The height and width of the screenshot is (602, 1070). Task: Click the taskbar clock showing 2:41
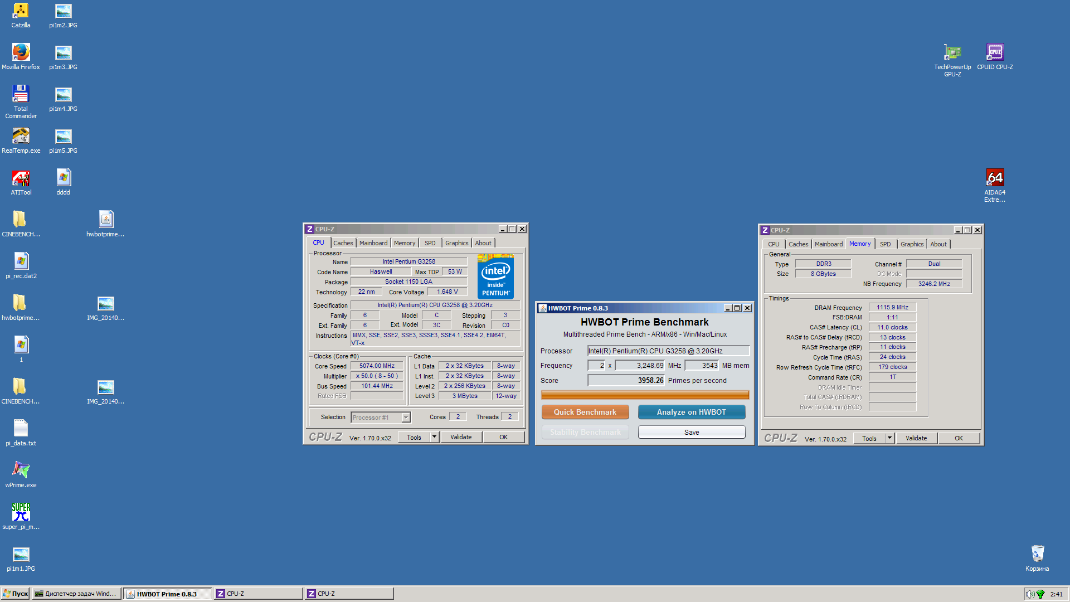[x=1056, y=594]
